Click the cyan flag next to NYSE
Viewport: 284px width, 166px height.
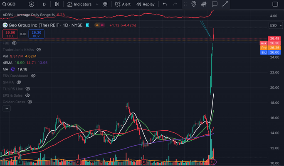(87, 25)
